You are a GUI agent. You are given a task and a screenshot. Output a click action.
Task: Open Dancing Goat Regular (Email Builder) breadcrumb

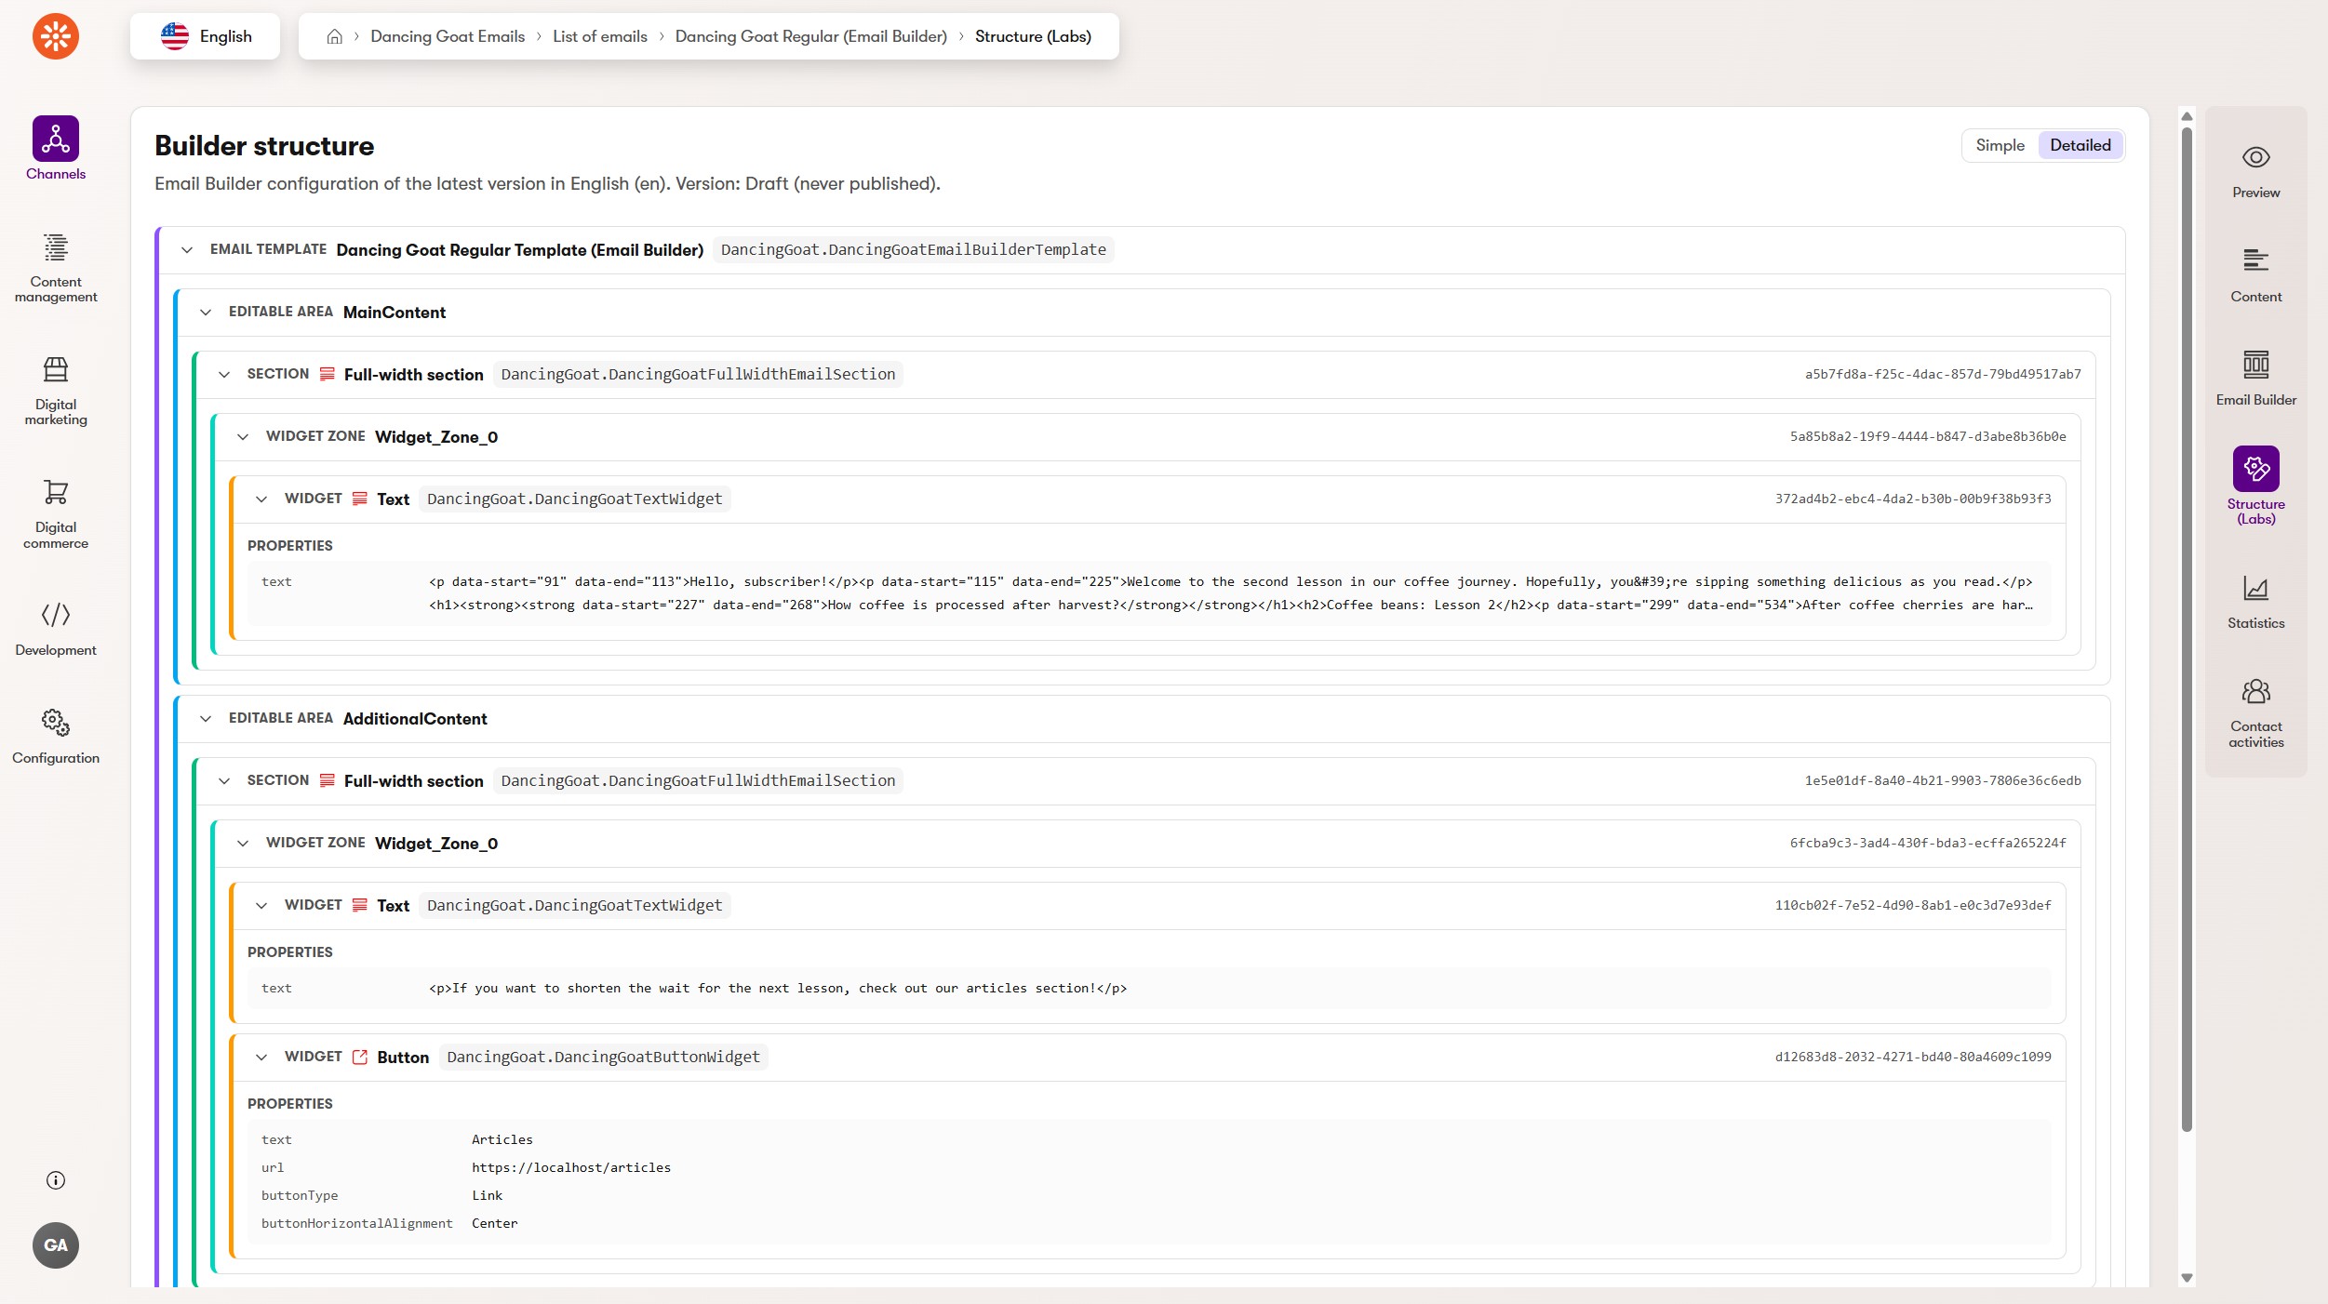810,36
